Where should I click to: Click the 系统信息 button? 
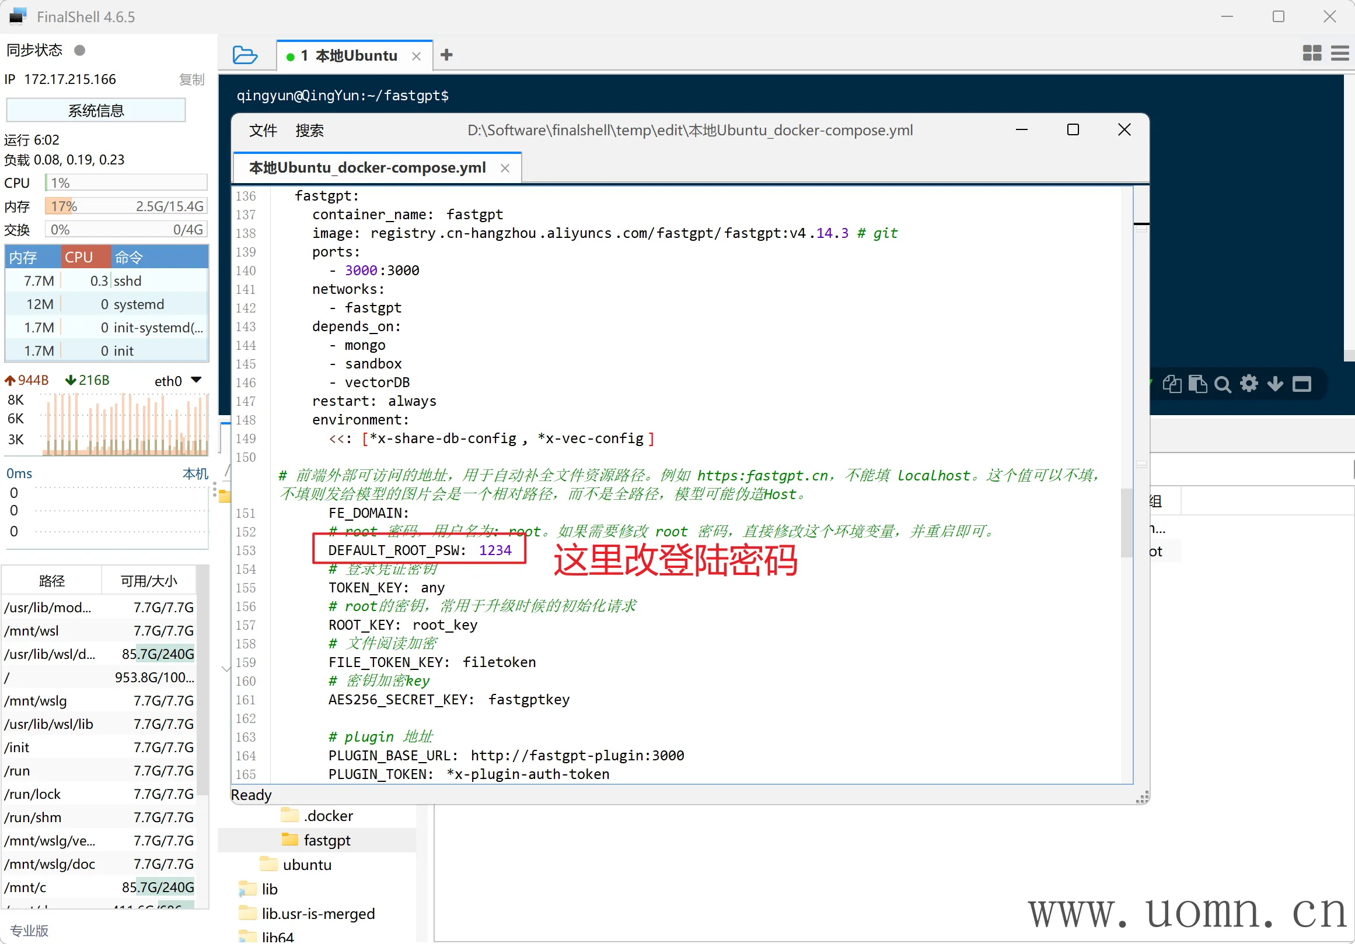pos(96,110)
